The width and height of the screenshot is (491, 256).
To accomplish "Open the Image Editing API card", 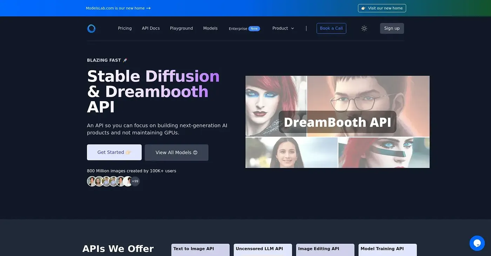I will [325, 250].
